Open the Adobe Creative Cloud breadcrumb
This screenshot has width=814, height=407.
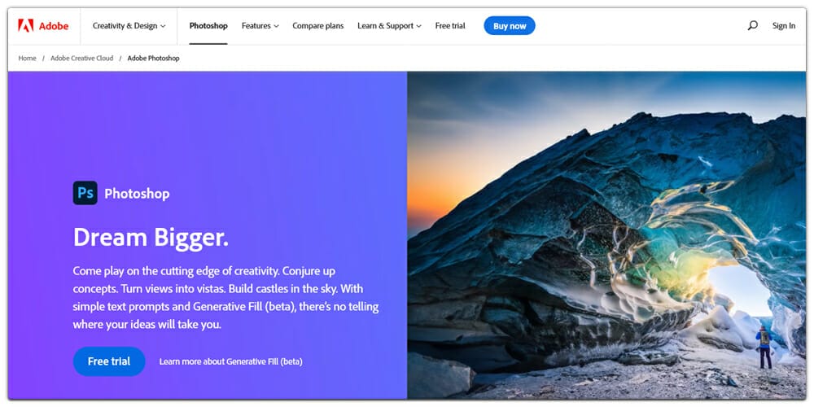click(81, 58)
